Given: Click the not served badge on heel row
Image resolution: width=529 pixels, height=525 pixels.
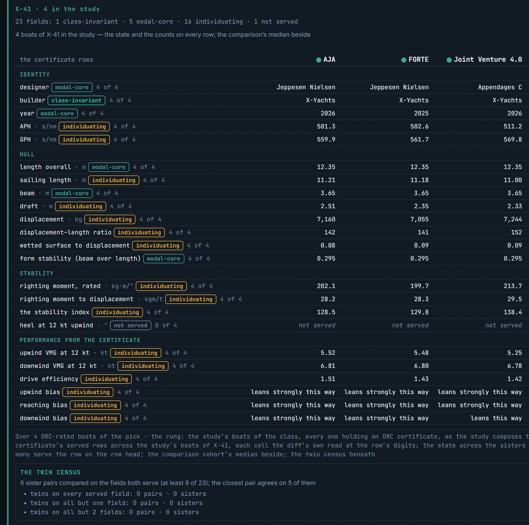Looking at the screenshot, I should point(131,325).
